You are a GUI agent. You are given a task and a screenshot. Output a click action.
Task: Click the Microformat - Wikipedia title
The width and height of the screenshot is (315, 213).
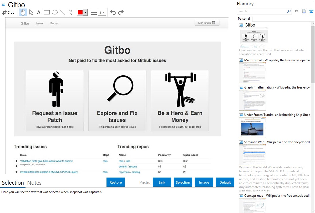point(277,60)
